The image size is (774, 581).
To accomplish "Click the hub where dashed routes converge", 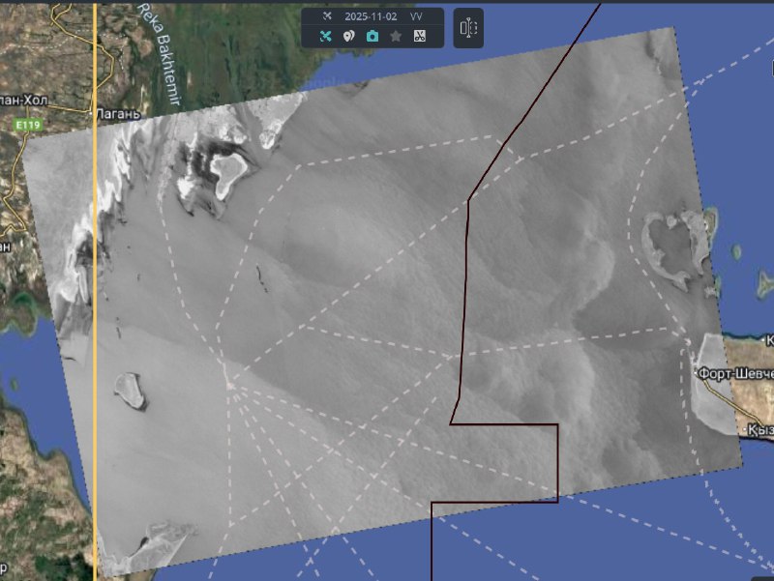I will (x=229, y=384).
